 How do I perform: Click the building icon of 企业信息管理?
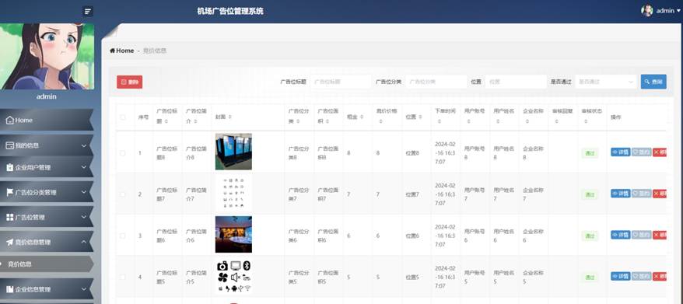point(10,289)
